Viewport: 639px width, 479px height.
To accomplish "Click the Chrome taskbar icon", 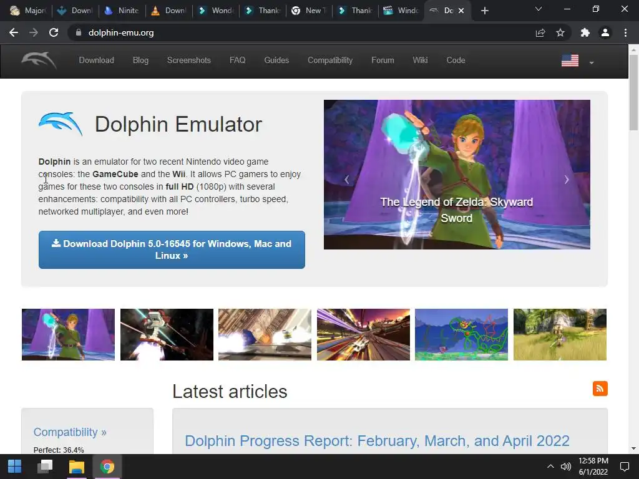I will coord(107,467).
